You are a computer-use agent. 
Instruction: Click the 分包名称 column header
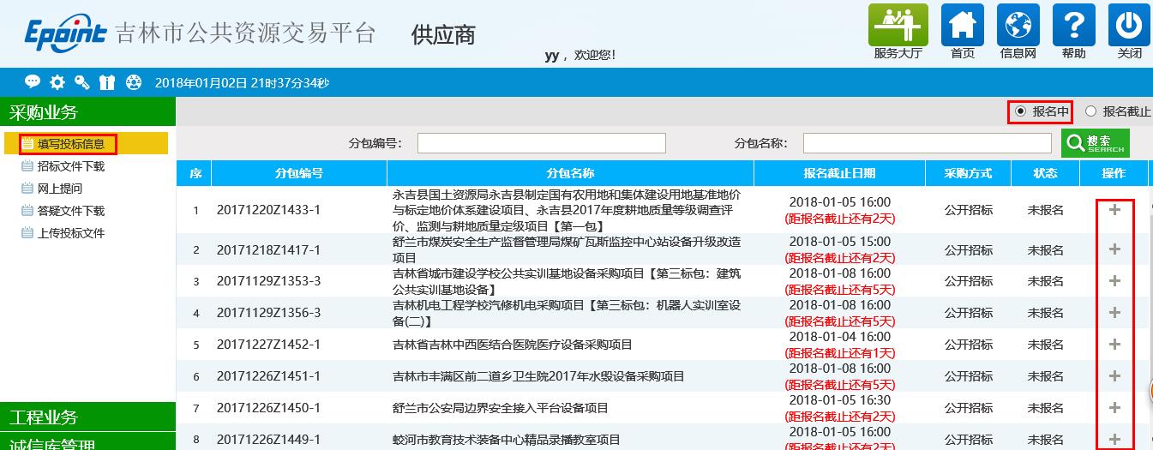click(x=570, y=173)
